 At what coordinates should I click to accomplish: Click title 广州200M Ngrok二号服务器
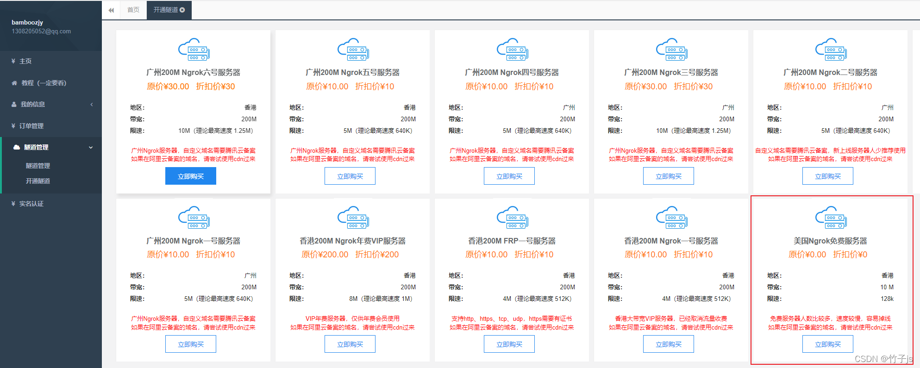830,72
